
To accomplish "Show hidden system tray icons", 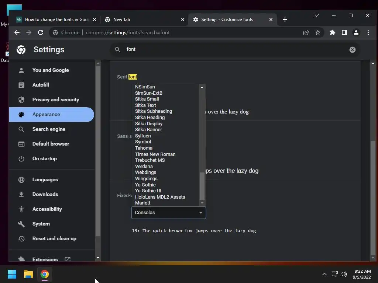I will coord(324,274).
